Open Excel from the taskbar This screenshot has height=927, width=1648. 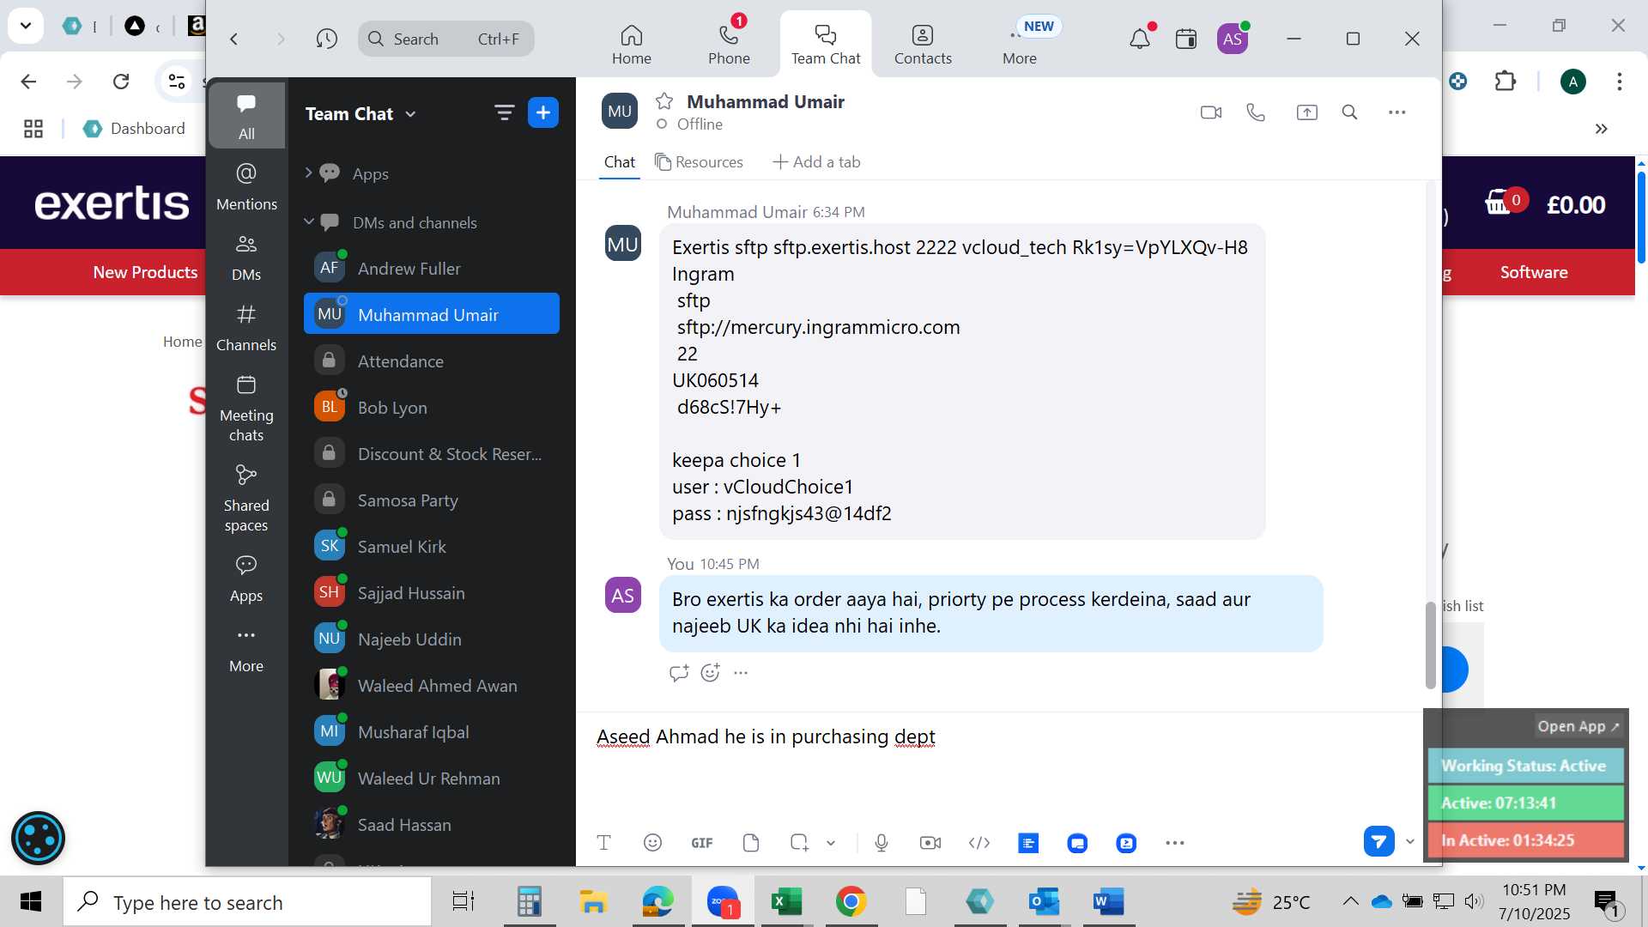pos(786,901)
